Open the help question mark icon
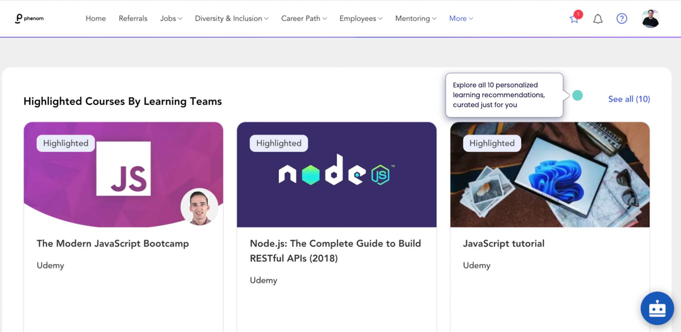The image size is (681, 332). (x=622, y=18)
